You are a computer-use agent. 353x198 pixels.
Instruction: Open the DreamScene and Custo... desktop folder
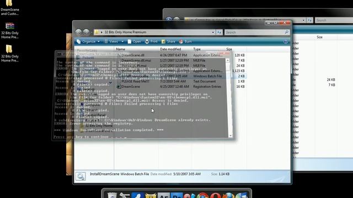[10, 8]
